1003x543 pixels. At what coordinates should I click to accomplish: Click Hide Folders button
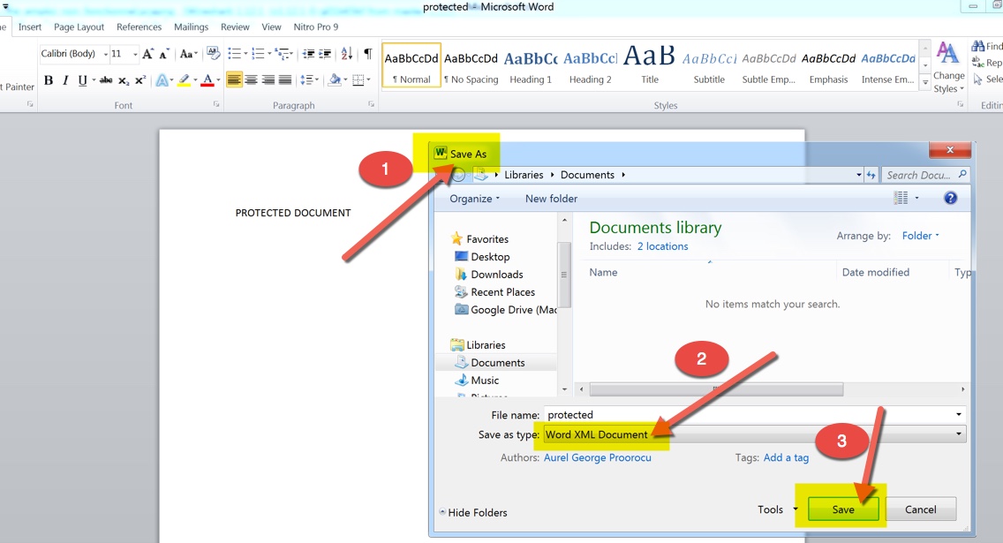point(472,512)
